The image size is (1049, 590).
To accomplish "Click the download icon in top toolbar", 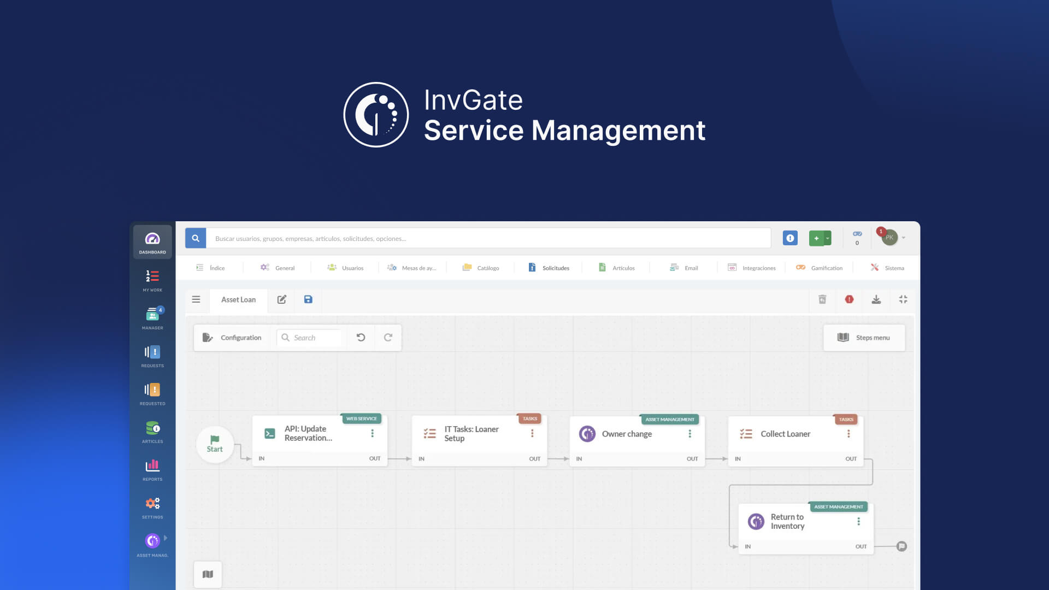I will pos(876,299).
